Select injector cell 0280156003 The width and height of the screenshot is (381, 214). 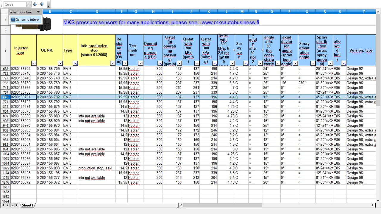[x=24, y=140]
